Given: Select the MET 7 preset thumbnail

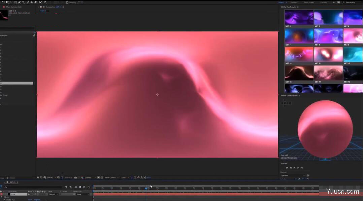Looking at the screenshot, I should click(299, 36).
